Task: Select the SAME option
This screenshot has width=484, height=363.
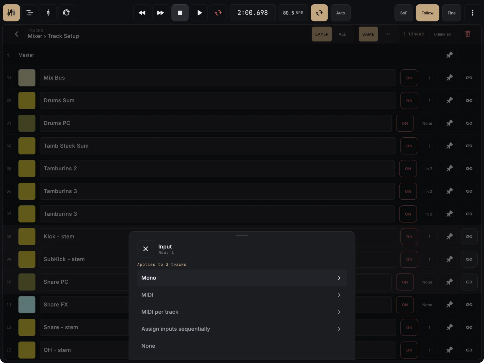Action: [368, 34]
